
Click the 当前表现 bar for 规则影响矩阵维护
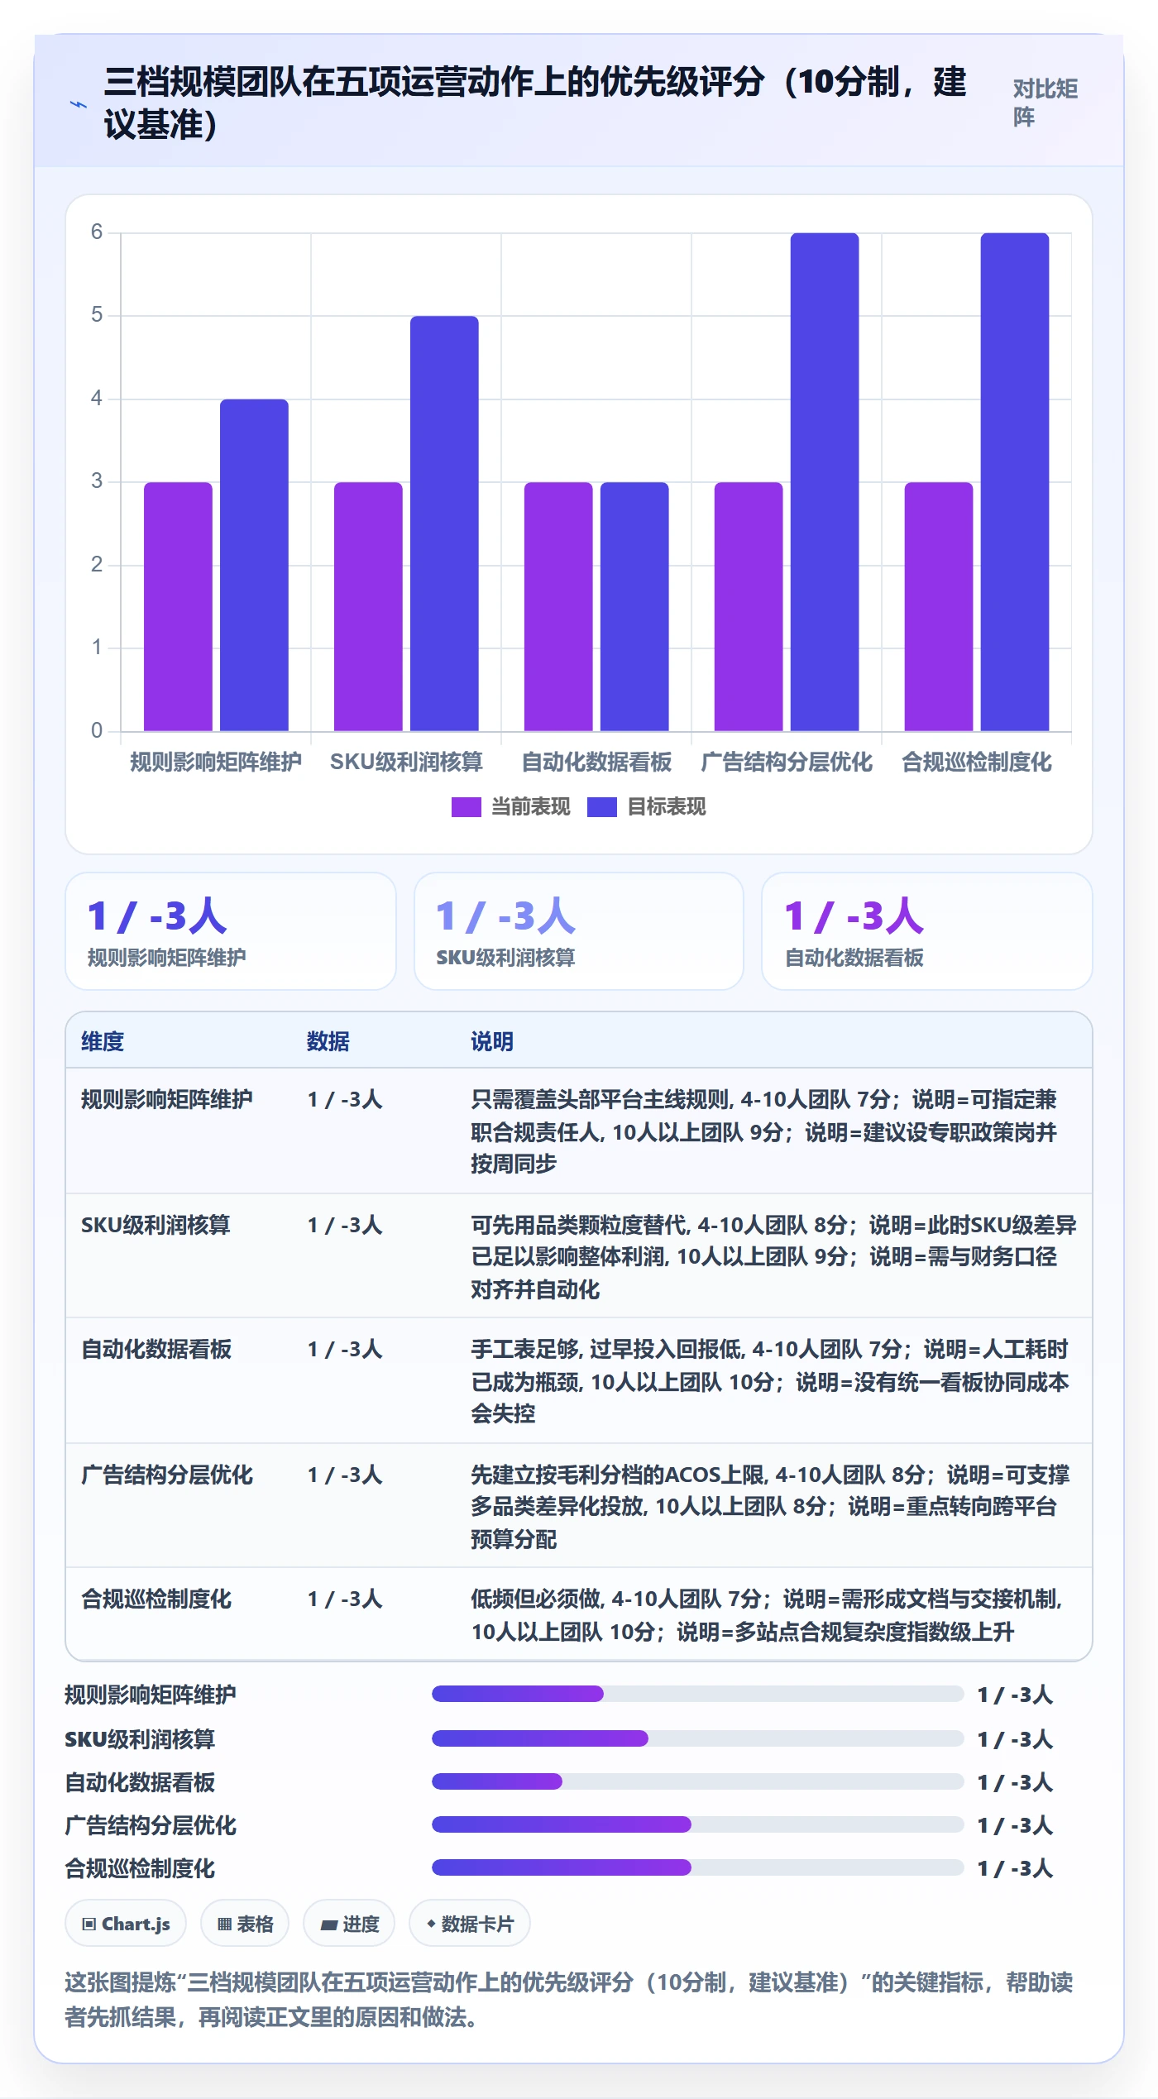178,606
